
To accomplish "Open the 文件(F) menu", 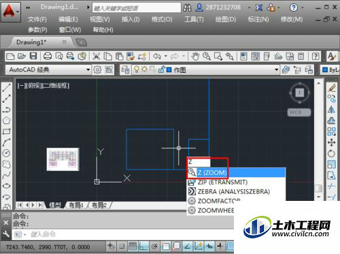I will [x=37, y=20].
